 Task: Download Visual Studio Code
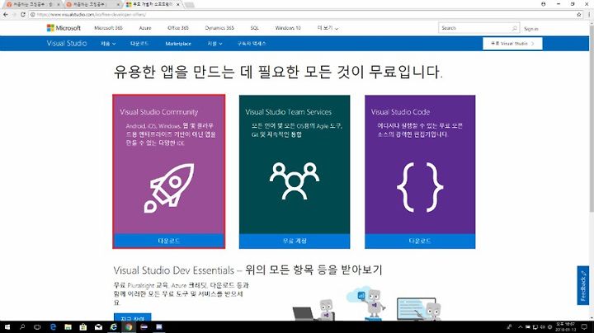pyautogui.click(x=420, y=241)
